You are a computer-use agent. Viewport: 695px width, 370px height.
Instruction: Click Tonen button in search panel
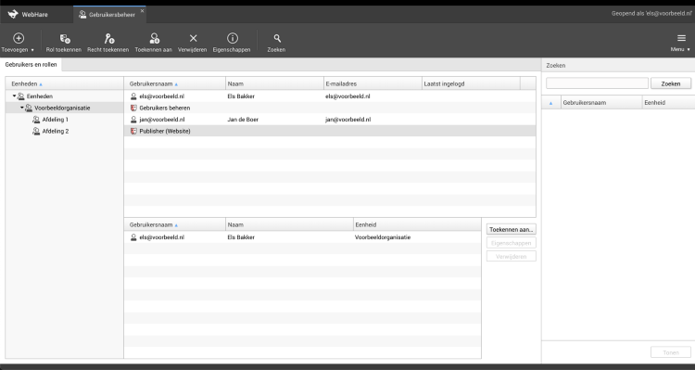(x=671, y=352)
